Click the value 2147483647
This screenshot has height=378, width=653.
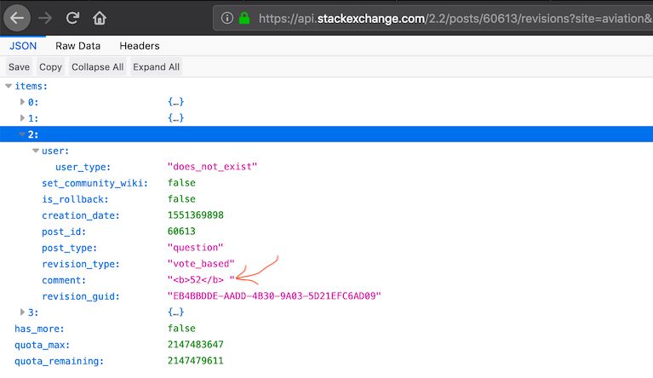[196, 345]
